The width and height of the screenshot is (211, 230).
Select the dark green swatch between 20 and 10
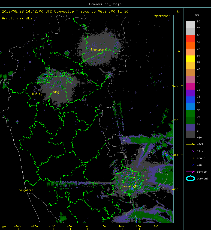click(x=190, y=120)
